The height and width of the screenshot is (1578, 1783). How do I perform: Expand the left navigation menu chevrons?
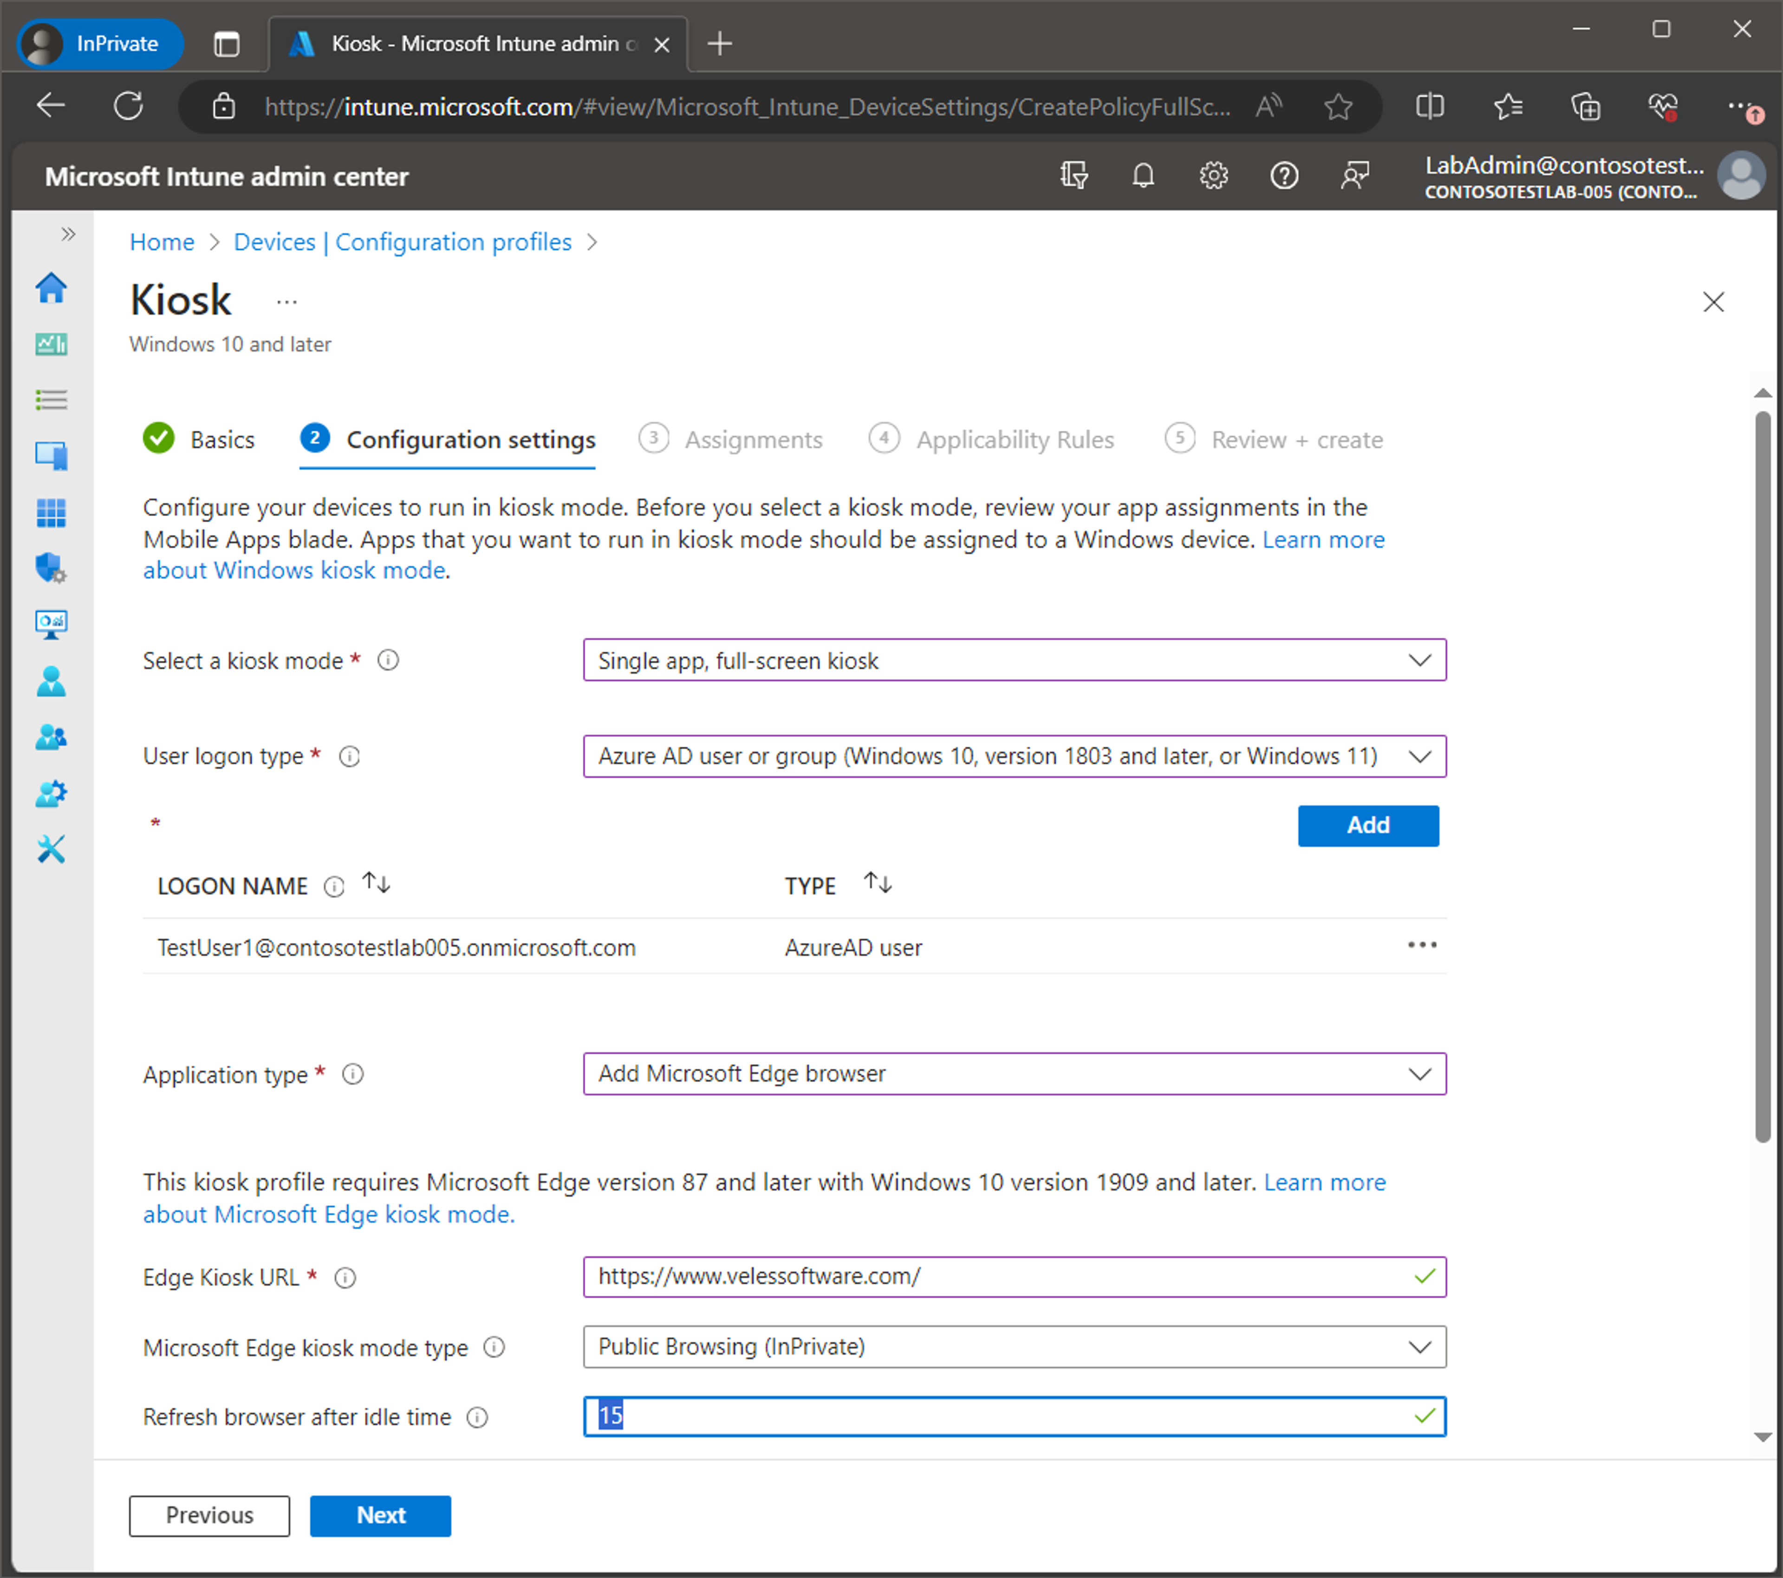[x=68, y=233]
